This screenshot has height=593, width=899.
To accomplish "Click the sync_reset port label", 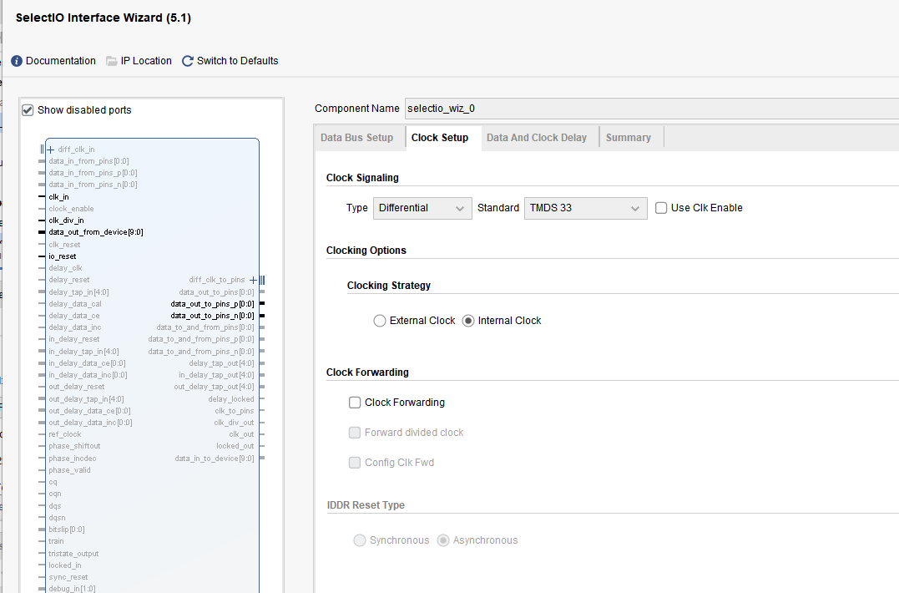I will pyautogui.click(x=68, y=577).
